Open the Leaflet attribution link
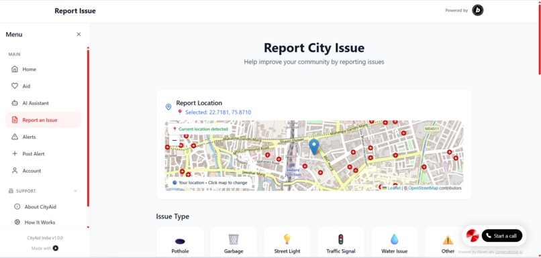 click(394, 188)
